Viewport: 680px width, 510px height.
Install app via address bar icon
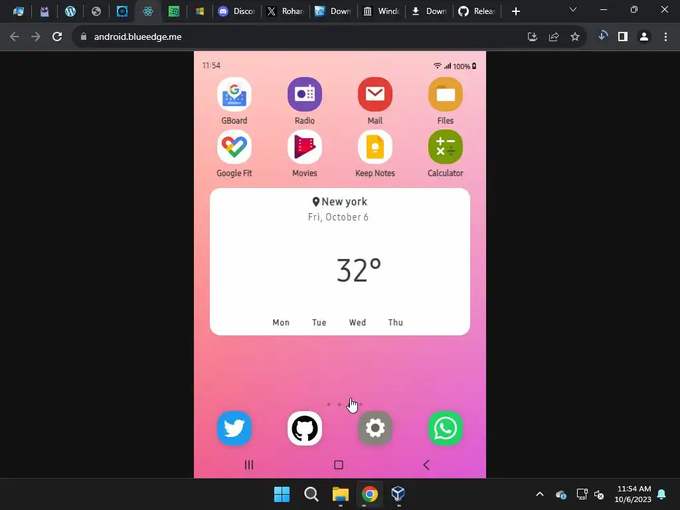[x=533, y=37]
